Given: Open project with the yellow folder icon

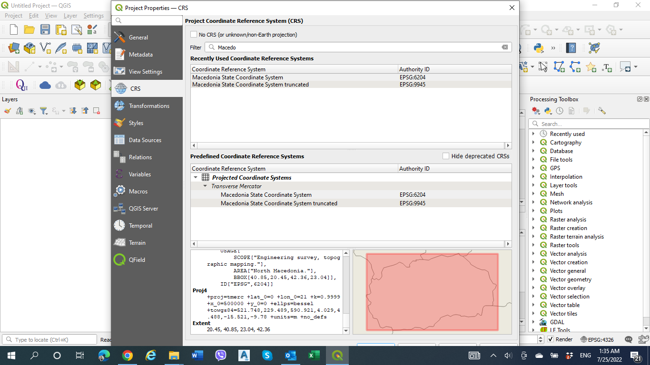Looking at the screenshot, I should 30,30.
